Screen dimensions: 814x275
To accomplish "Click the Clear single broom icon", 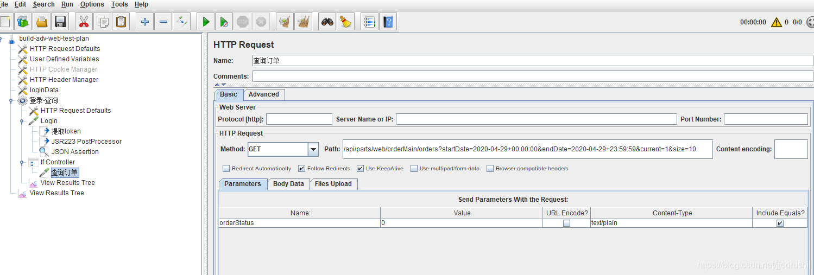I will coord(285,22).
